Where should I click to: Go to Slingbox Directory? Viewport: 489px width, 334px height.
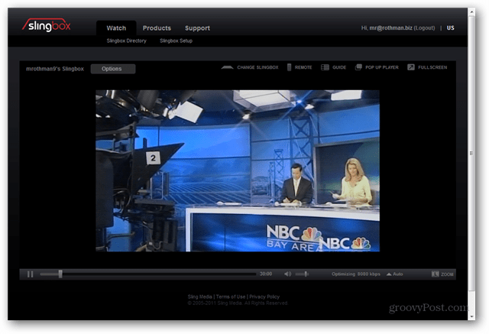(126, 41)
